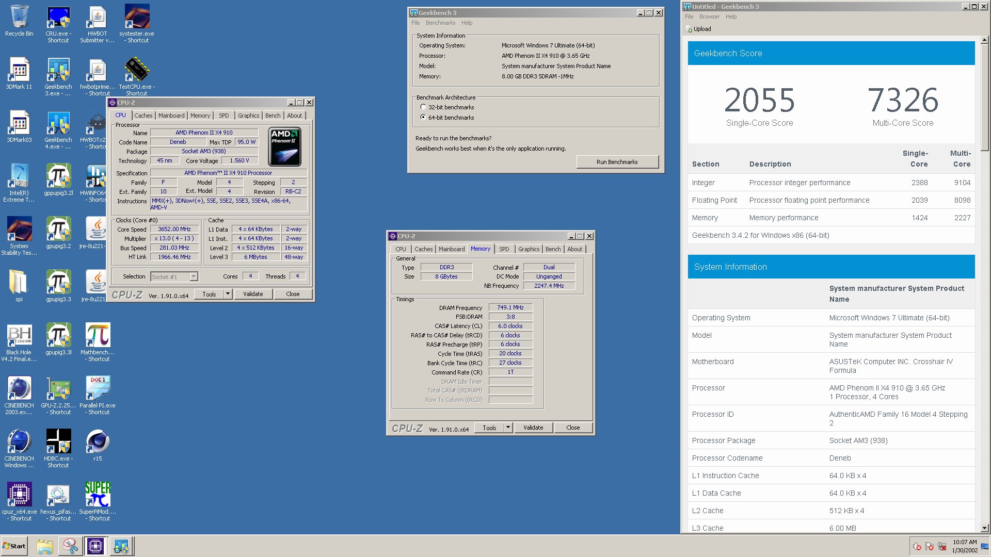Click Validate in CPU-Z Memory window

[533, 428]
